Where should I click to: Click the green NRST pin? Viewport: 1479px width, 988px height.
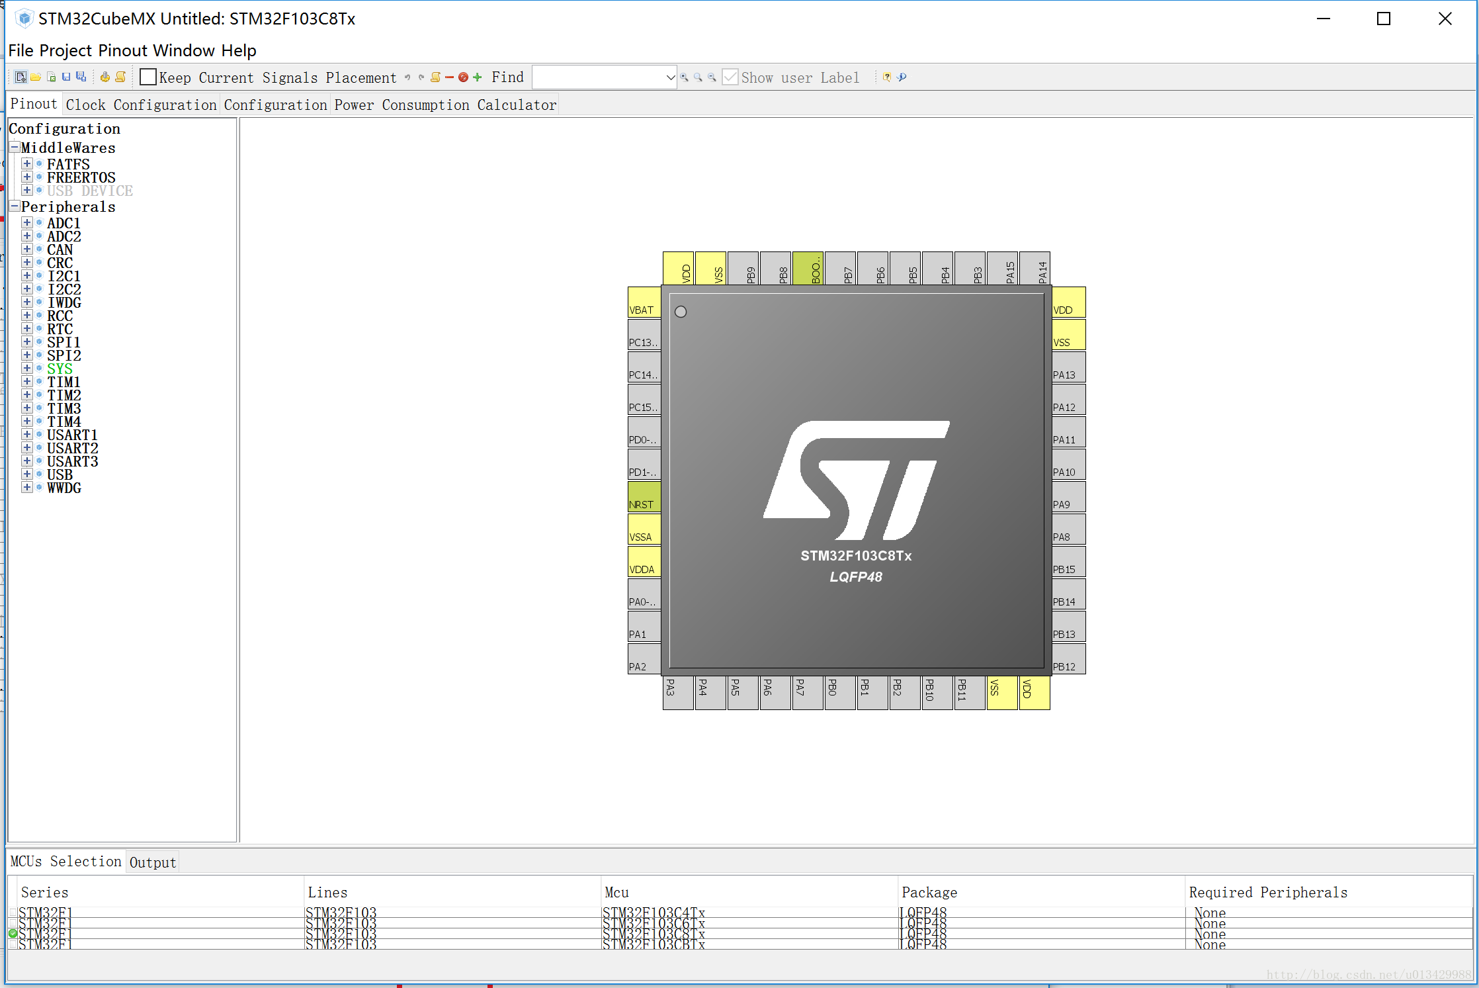pos(644,497)
